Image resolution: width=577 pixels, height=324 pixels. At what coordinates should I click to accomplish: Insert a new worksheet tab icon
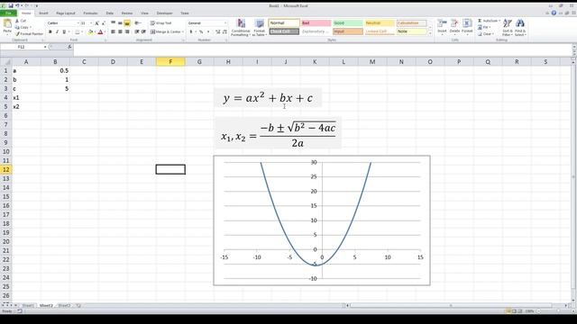pyautogui.click(x=78, y=305)
